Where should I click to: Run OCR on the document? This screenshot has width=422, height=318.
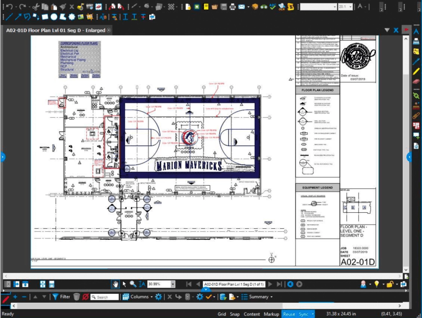[x=281, y=7]
